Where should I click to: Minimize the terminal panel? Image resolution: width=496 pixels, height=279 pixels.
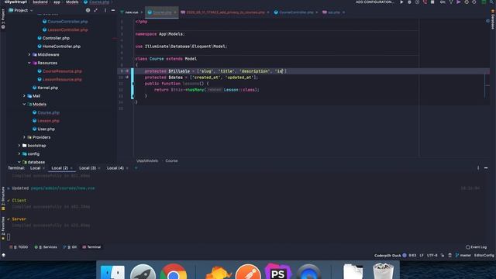(x=486, y=168)
